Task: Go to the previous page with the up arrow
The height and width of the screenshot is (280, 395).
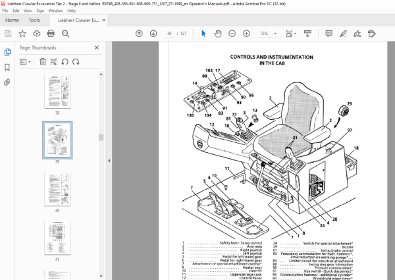Action: (x=139, y=34)
